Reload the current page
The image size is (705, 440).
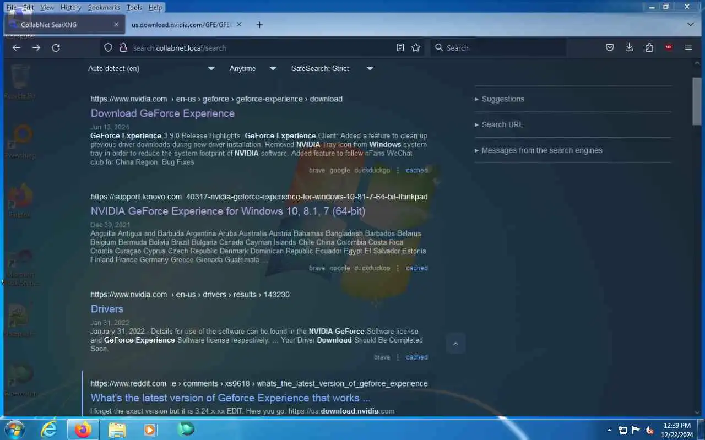coord(56,48)
